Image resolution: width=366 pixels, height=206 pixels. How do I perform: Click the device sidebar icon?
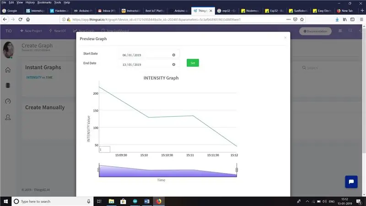point(8,86)
